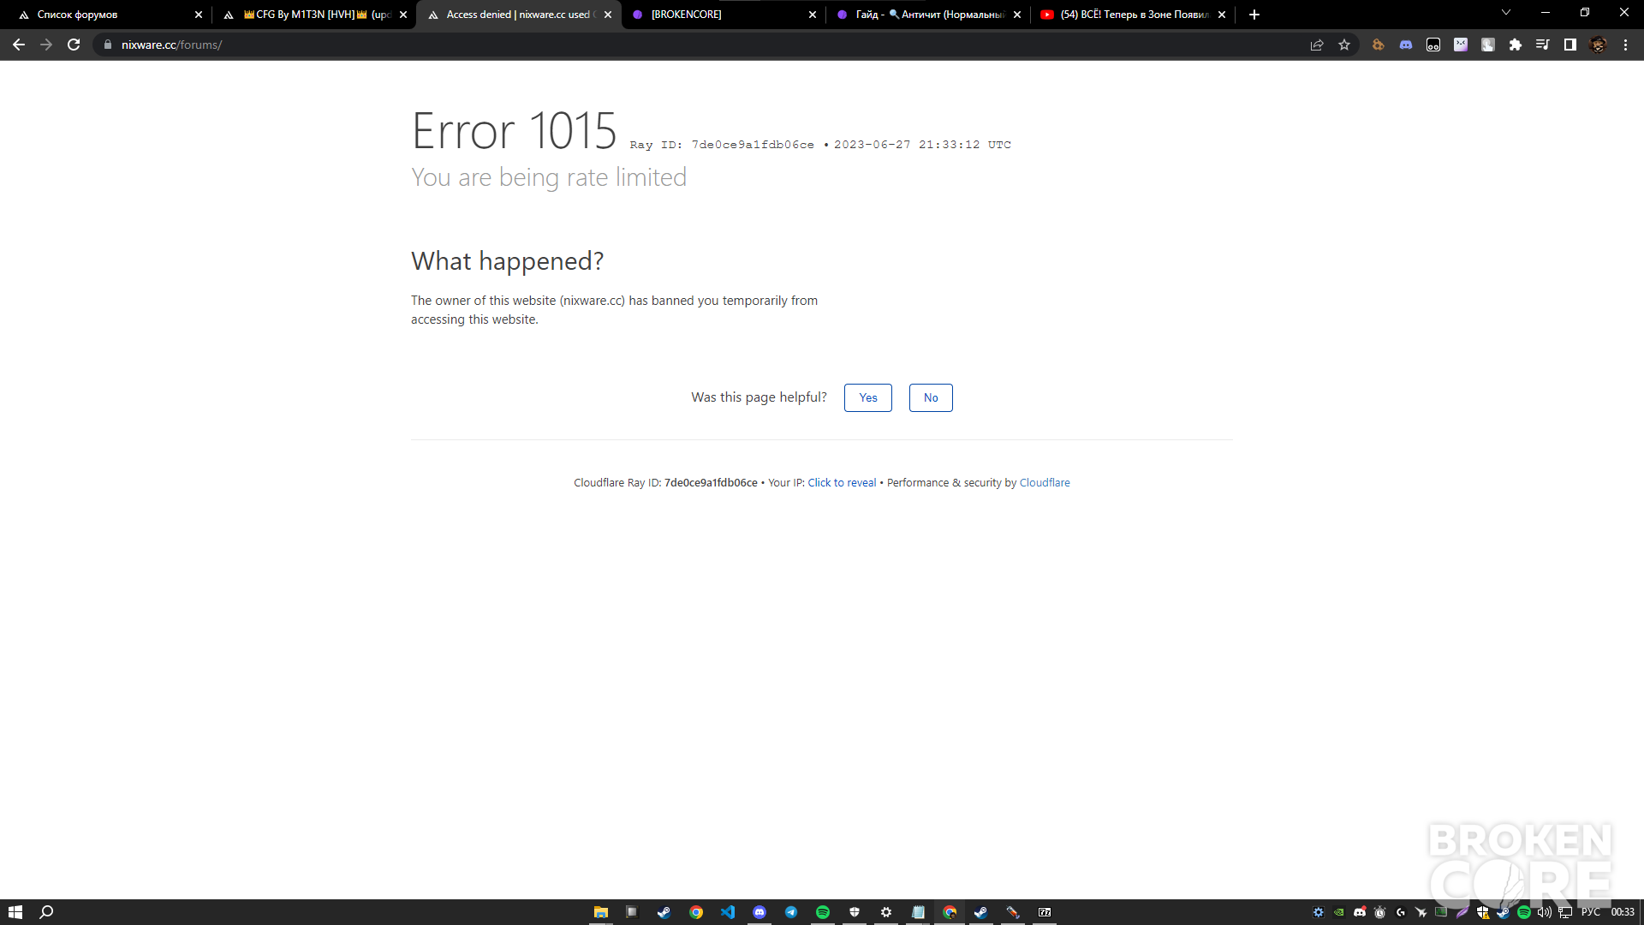Open the share this page icon
The width and height of the screenshot is (1644, 925).
(1317, 45)
